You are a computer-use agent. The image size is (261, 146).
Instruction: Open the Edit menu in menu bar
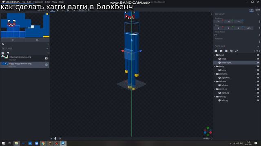pos(29,2)
